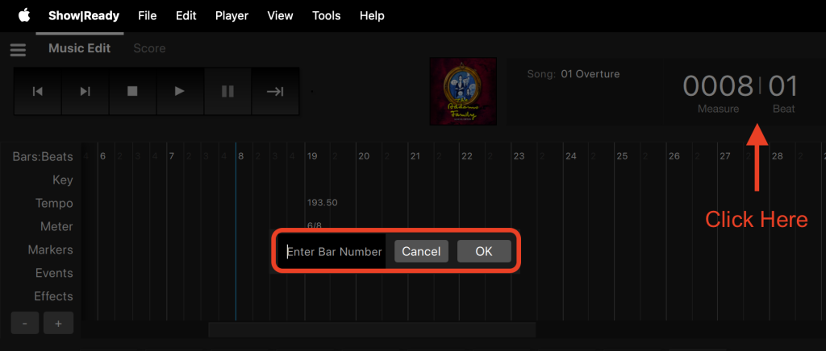Click the zoom in plus button
826x351 pixels.
(x=57, y=323)
